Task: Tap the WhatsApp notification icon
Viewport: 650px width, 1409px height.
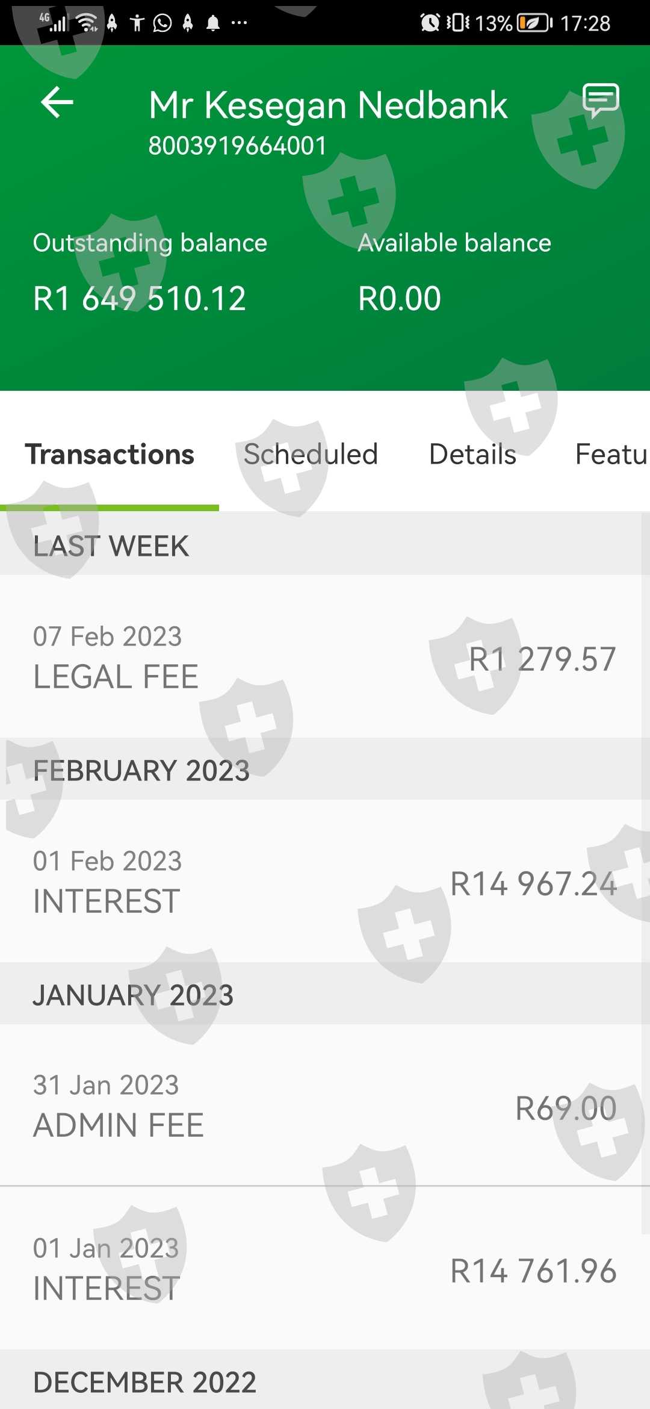Action: coord(162,23)
